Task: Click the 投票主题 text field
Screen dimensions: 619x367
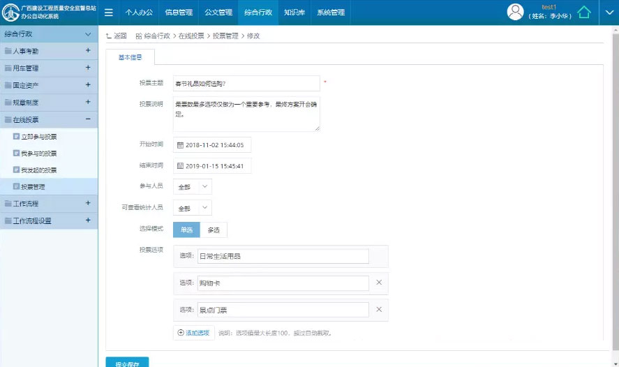Action: click(246, 84)
